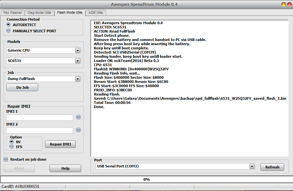Switch to the Pac Flasher tab
The width and height of the screenshot is (293, 191).
click(13, 13)
